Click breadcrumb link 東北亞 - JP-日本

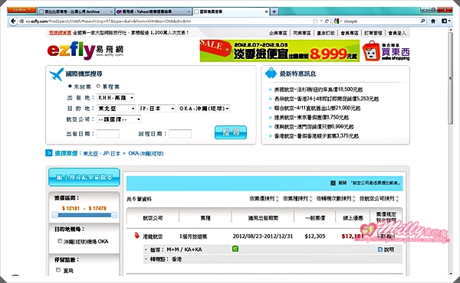(101, 153)
